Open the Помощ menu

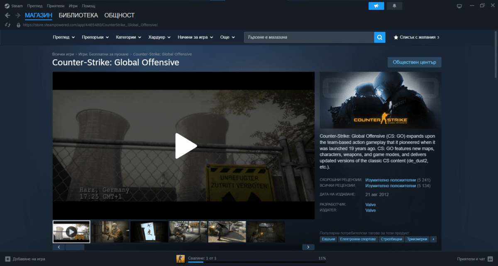tap(88, 6)
